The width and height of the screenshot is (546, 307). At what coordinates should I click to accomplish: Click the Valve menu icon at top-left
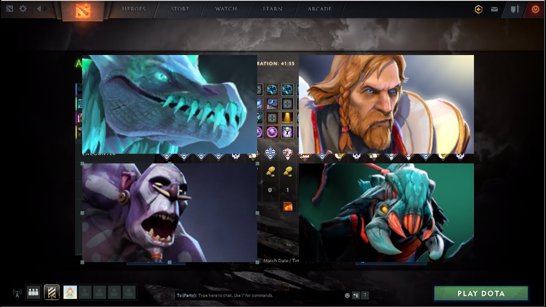click(10, 9)
